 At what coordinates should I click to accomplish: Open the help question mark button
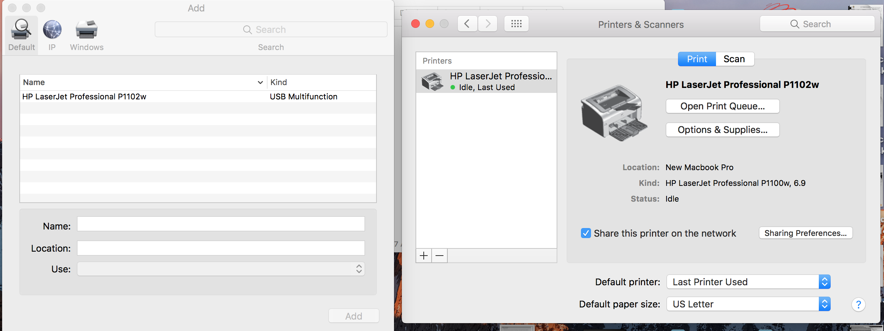tap(858, 305)
